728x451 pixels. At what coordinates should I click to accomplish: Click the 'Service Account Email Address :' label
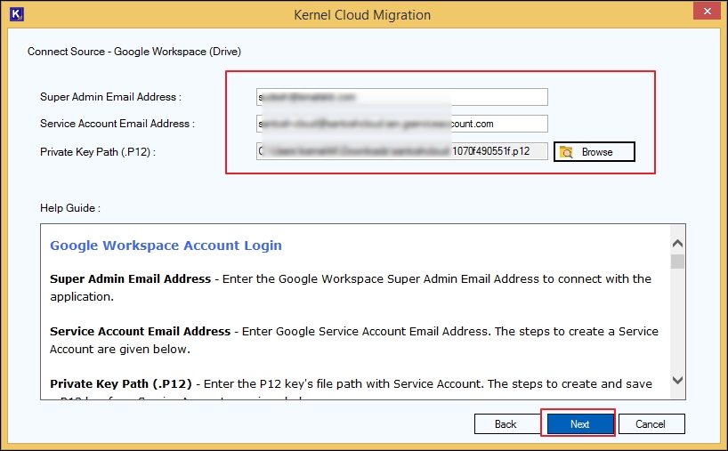click(x=117, y=124)
